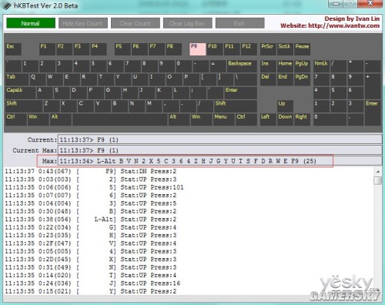Click the log box scrollbar up arrow

tap(378, 171)
